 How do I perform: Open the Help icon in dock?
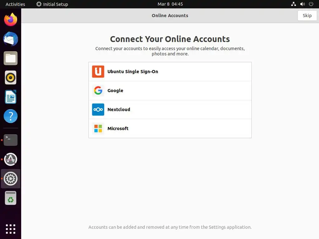tap(11, 116)
